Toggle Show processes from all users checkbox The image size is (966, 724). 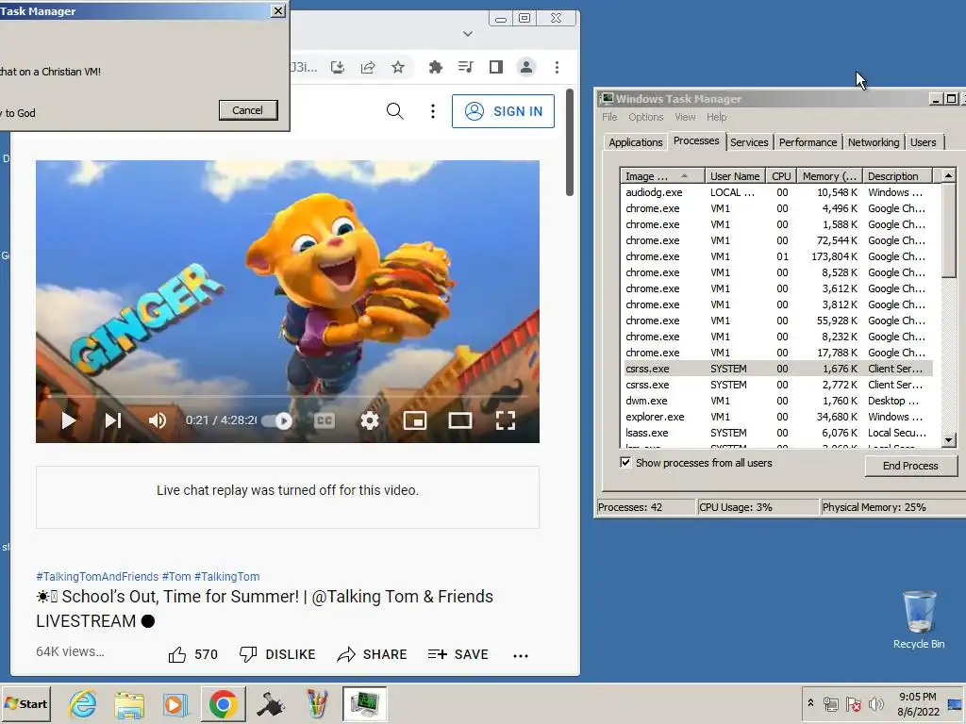pyautogui.click(x=625, y=462)
